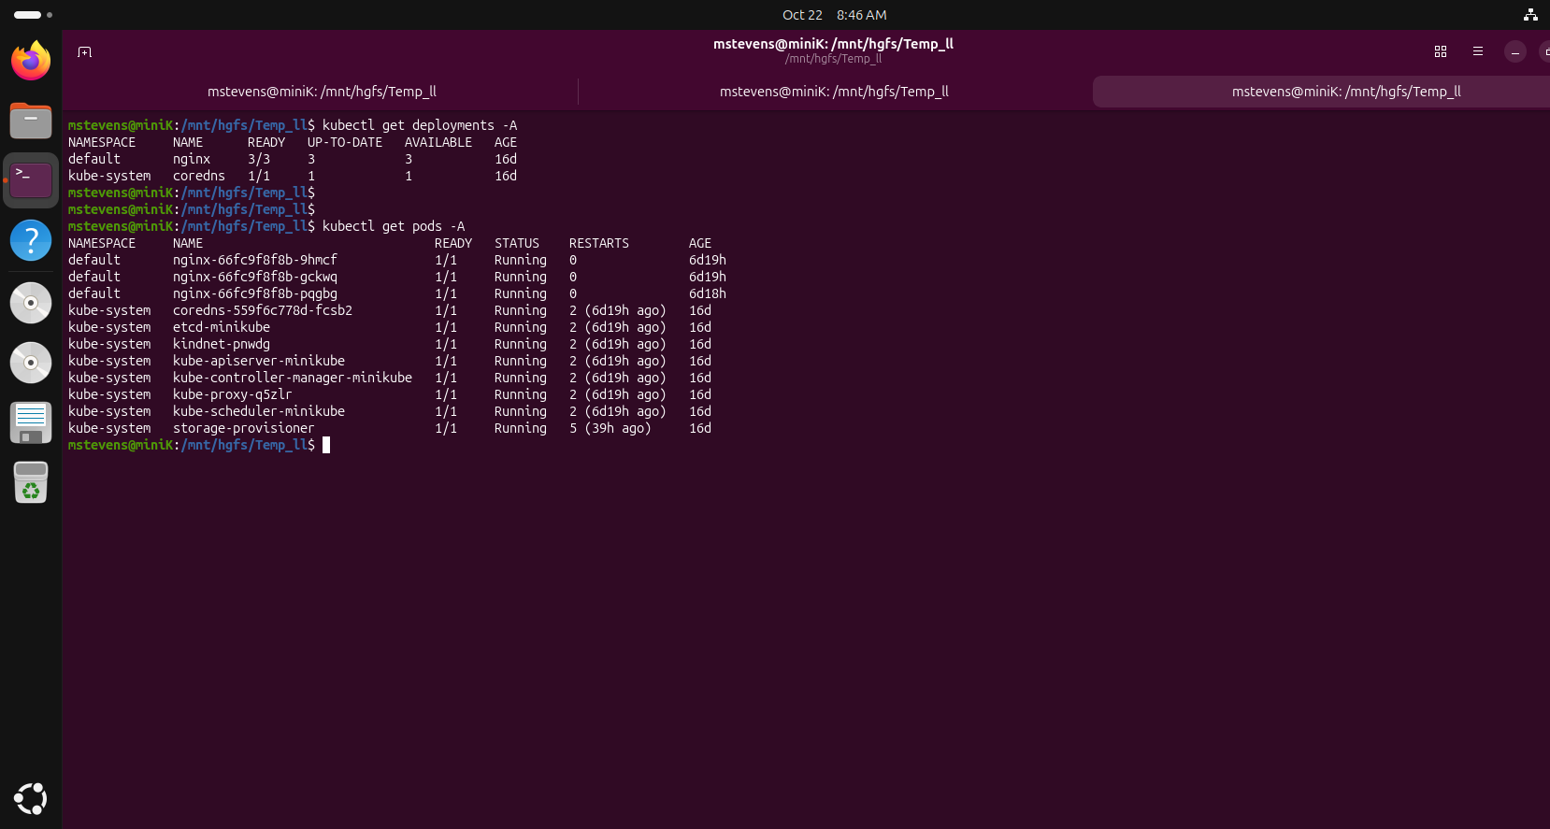Open the Help icon in dock

point(31,240)
